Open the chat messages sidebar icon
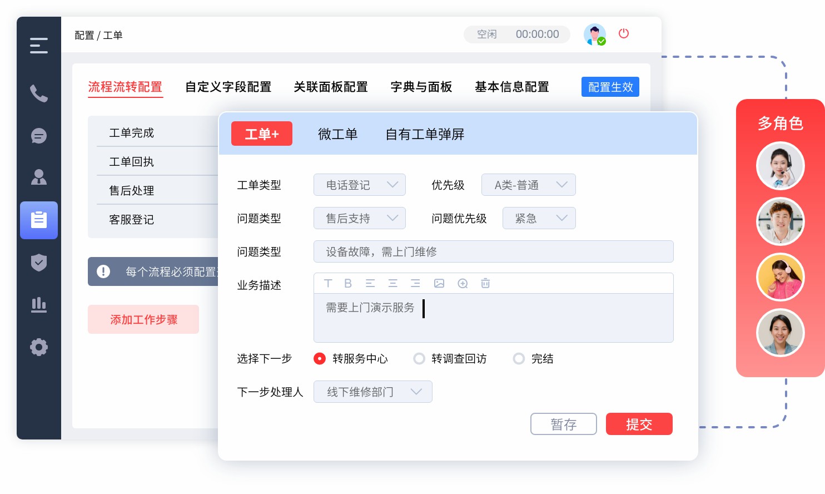The width and height of the screenshot is (825, 494). 39,136
